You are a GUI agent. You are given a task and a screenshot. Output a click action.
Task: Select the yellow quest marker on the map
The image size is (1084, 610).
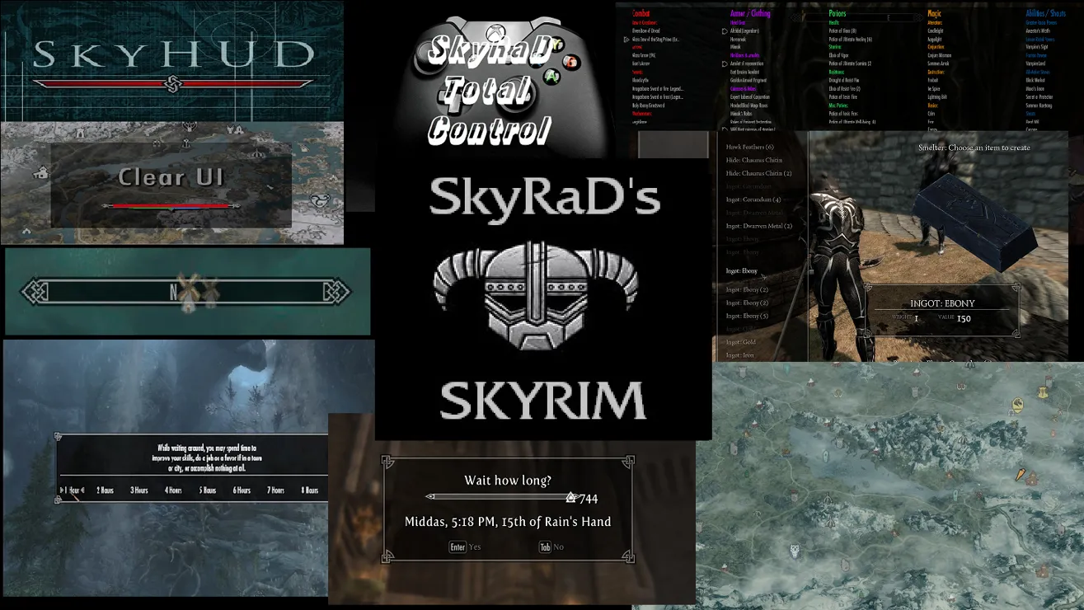(1019, 404)
